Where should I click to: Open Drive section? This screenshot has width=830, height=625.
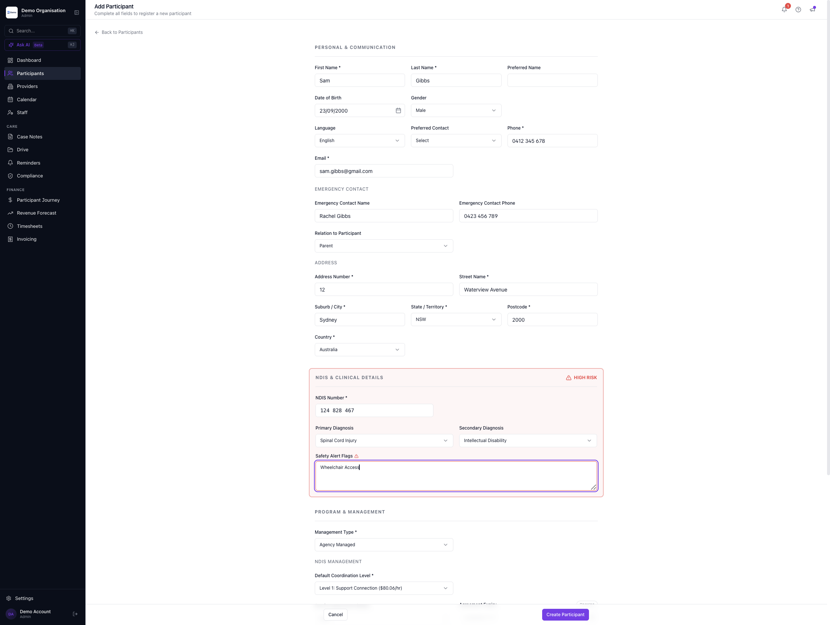tap(42, 150)
